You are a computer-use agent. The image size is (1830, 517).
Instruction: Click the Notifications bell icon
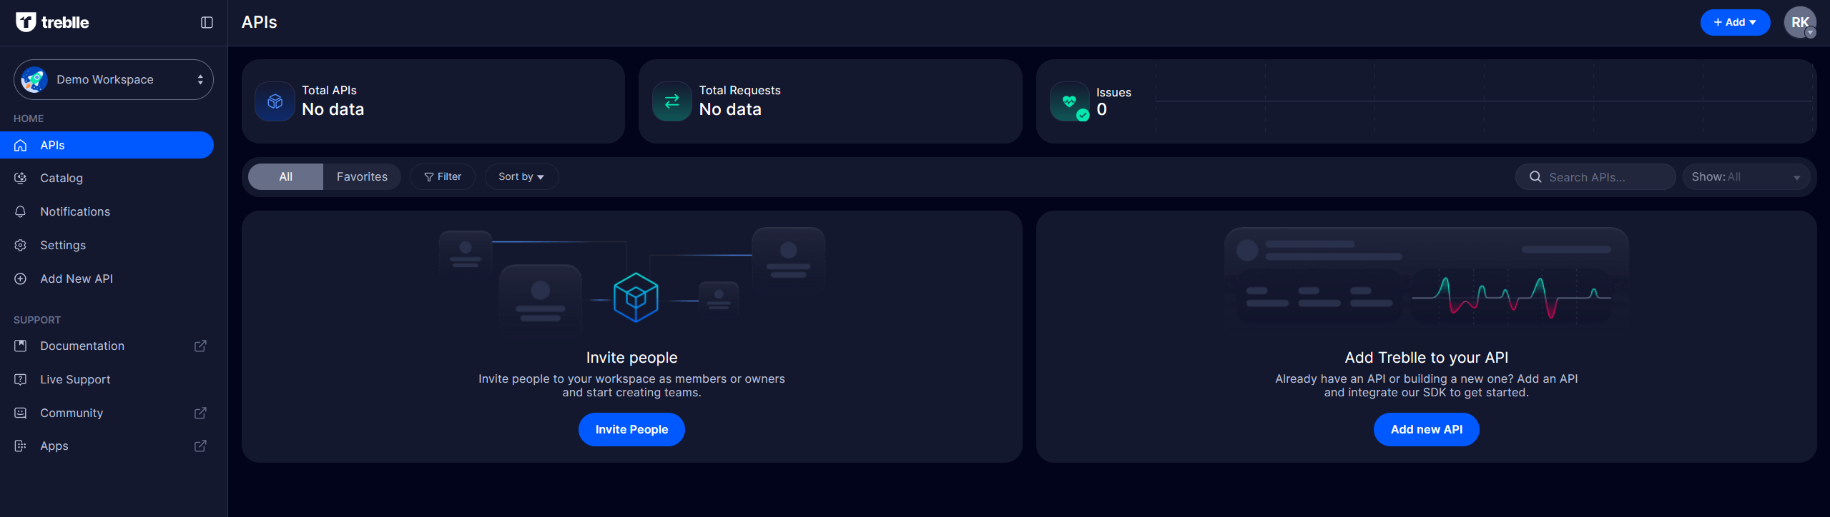21,211
